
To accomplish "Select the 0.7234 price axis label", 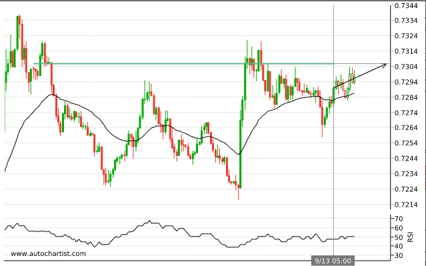I will (x=406, y=173).
